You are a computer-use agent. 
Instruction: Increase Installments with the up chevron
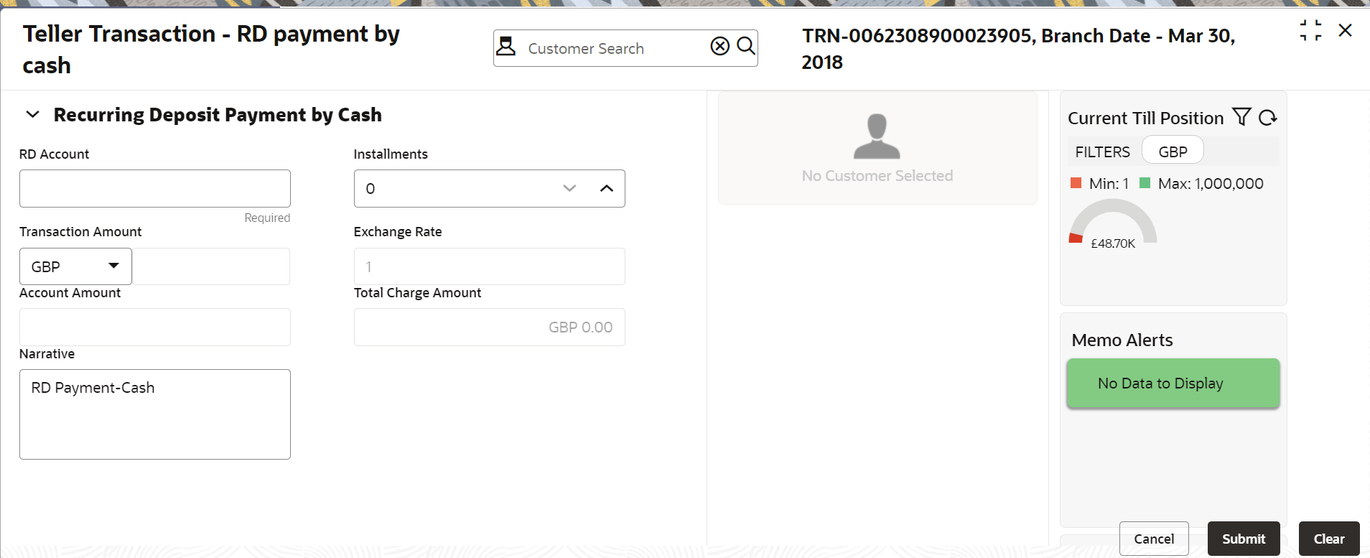(607, 188)
